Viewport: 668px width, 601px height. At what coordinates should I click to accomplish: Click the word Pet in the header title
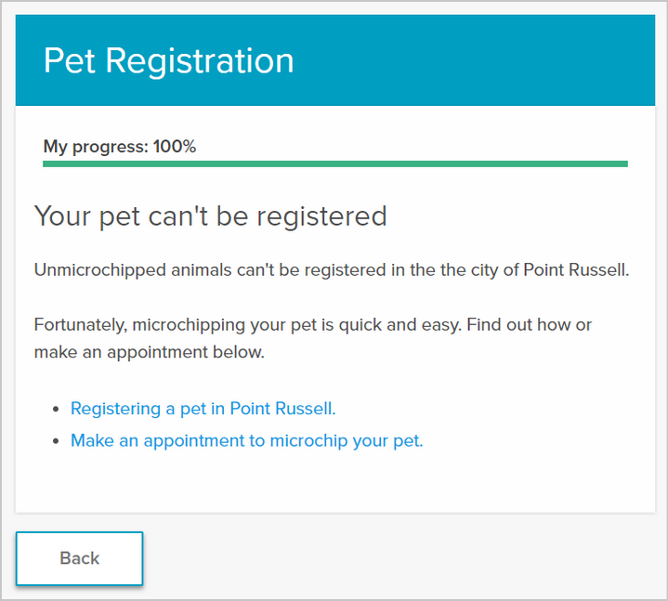pyautogui.click(x=69, y=61)
